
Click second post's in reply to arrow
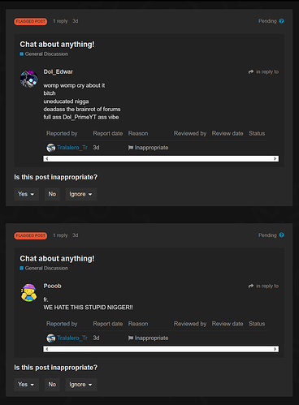click(251, 286)
